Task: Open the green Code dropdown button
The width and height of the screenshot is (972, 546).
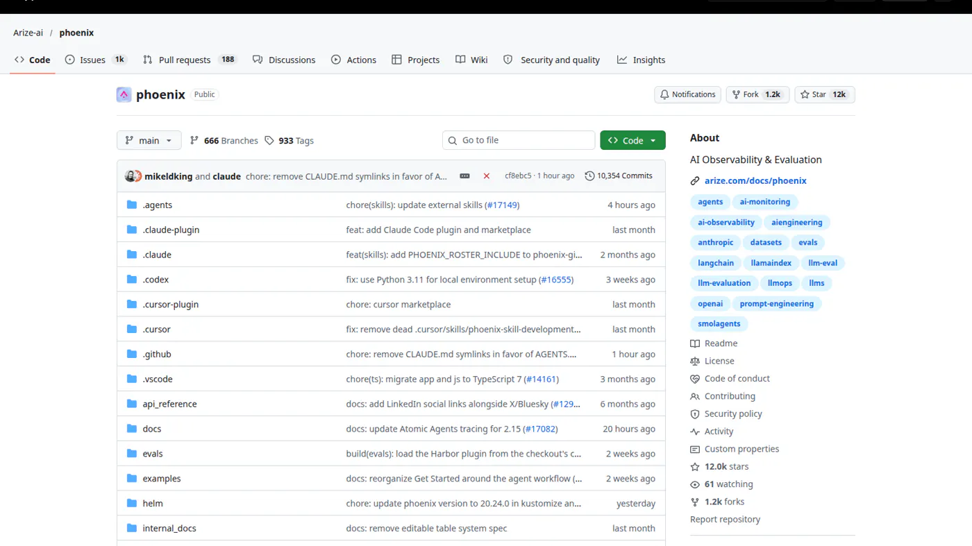Action: pos(632,140)
